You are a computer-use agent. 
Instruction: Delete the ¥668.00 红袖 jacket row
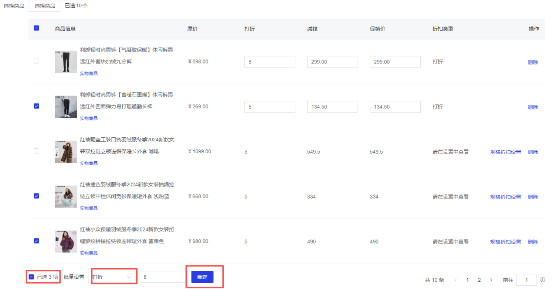click(533, 197)
